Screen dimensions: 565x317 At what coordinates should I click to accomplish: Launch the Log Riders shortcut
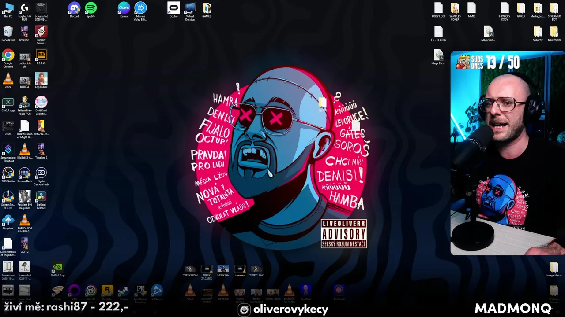pyautogui.click(x=41, y=81)
